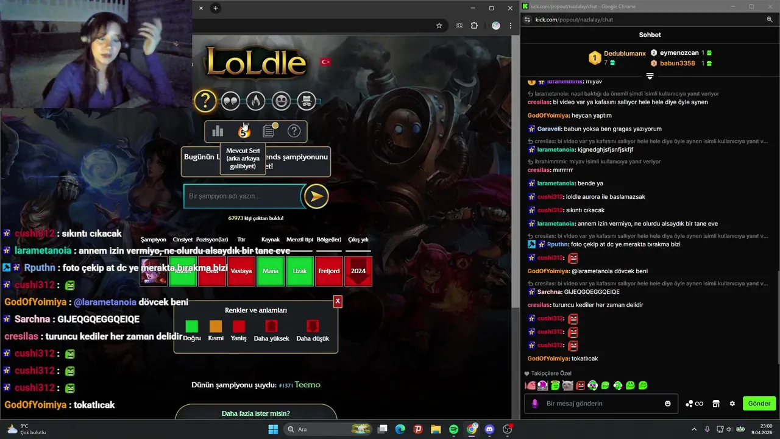Screen dimensions: 780x439
Task: Click the purple microphone icon in chat
Action: 535,404
